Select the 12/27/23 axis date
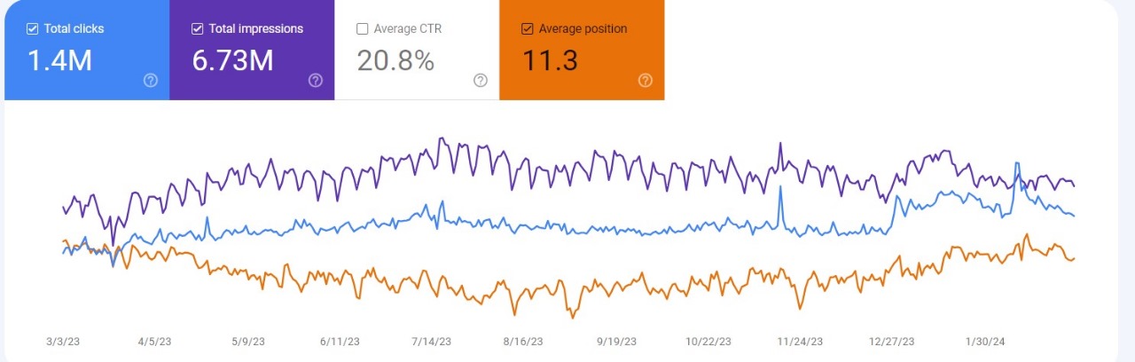1135x362 pixels. [x=892, y=342]
